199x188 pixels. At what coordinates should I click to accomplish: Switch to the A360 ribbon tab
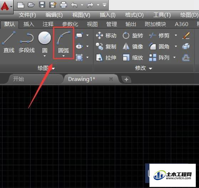coord(182,24)
